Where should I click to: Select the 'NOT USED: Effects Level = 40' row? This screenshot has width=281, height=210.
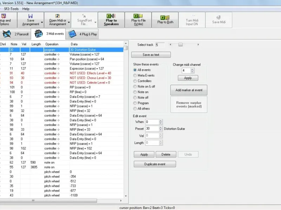pyautogui.click(x=62, y=73)
